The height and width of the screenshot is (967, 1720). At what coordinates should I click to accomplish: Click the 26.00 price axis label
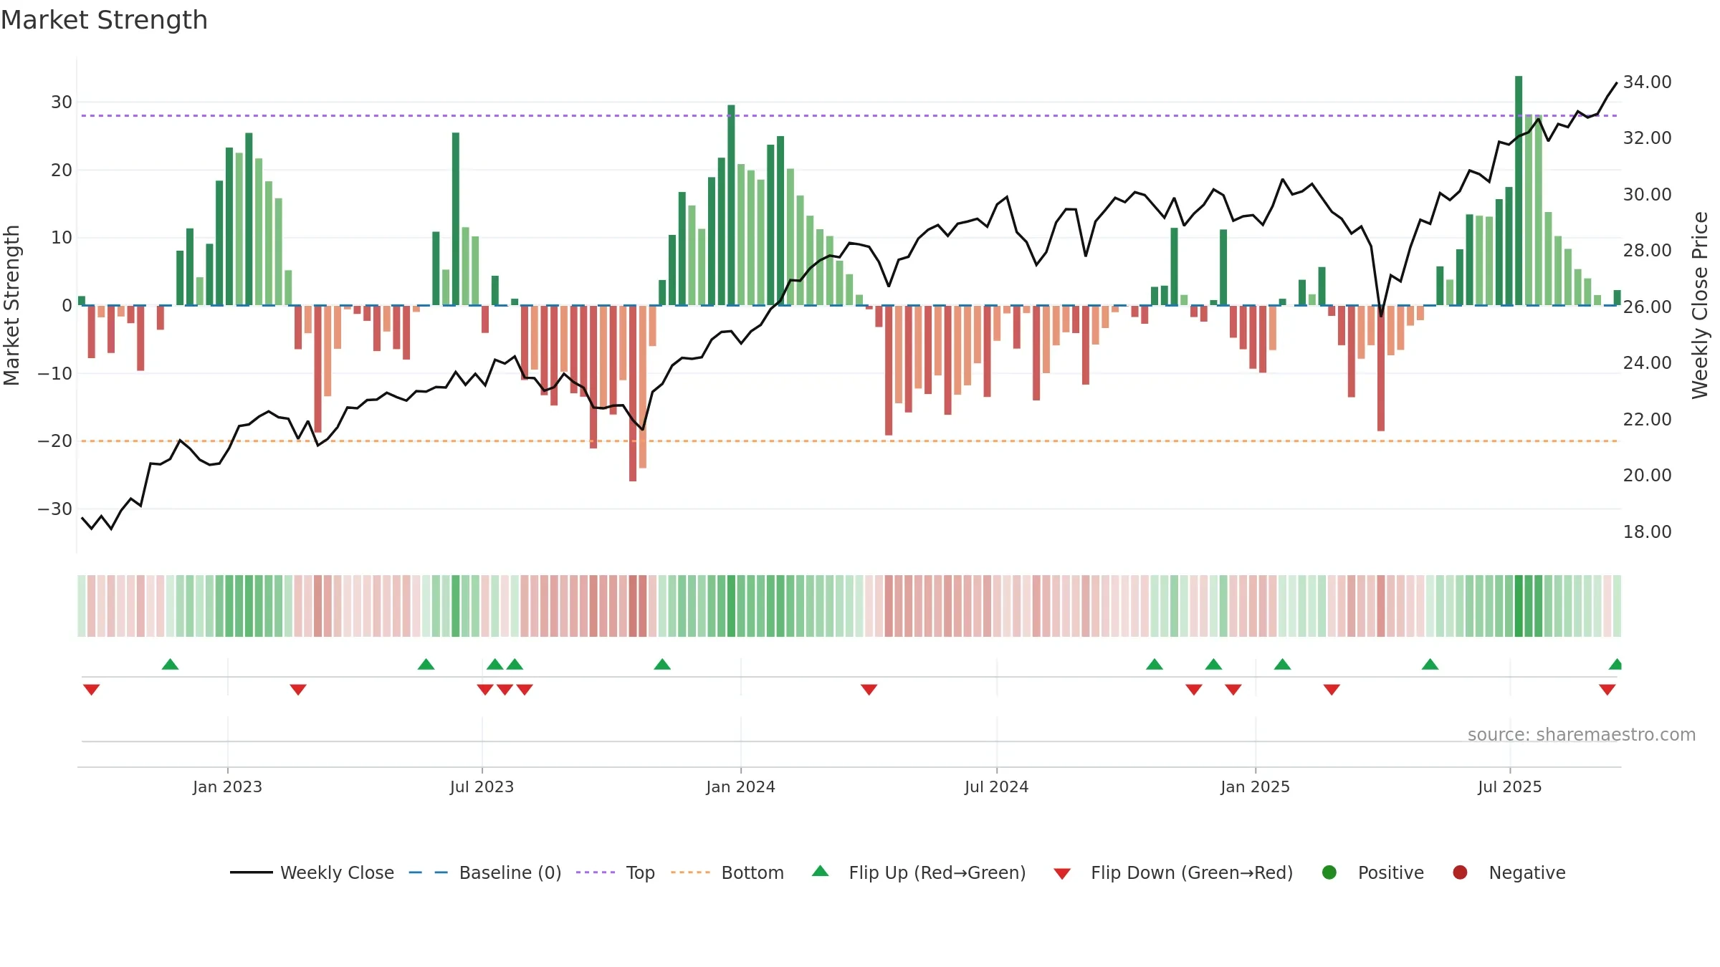pos(1647,307)
